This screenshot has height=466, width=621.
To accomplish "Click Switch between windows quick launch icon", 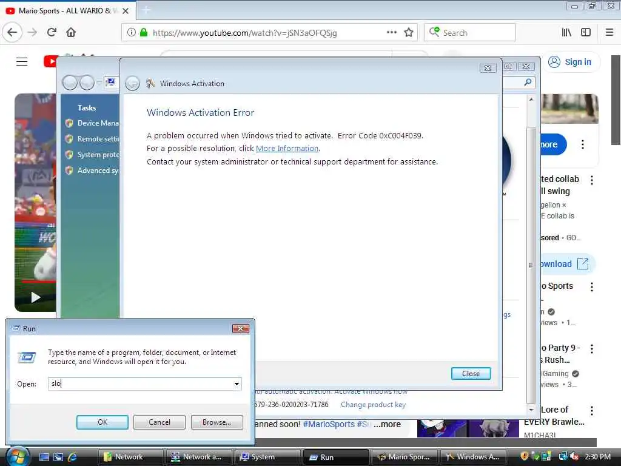I will [58, 457].
